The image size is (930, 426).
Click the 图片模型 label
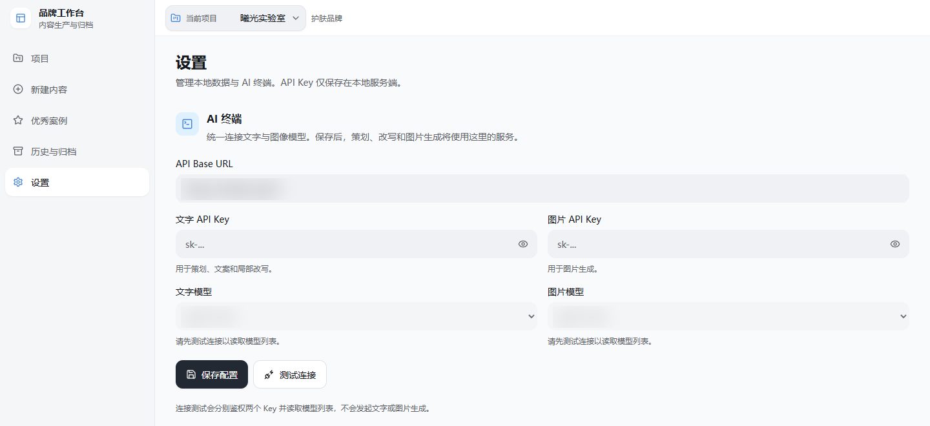[566, 292]
